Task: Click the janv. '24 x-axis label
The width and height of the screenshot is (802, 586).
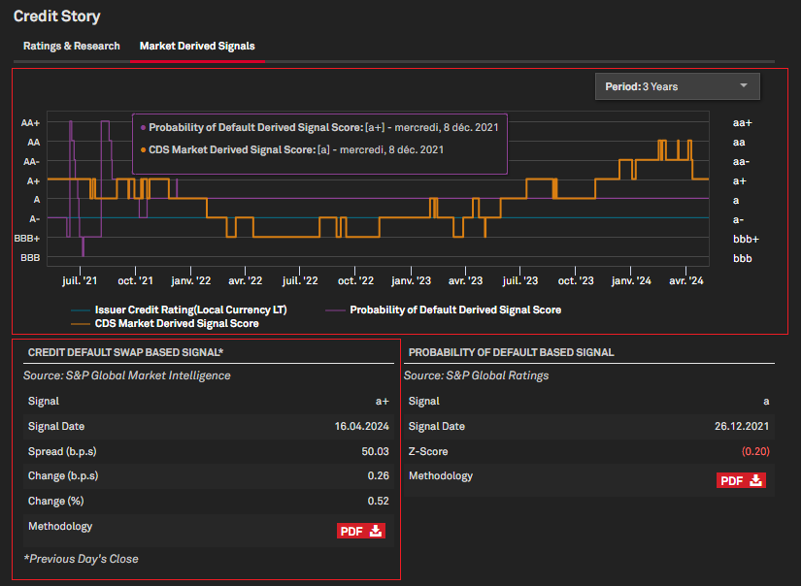Action: pos(631,280)
